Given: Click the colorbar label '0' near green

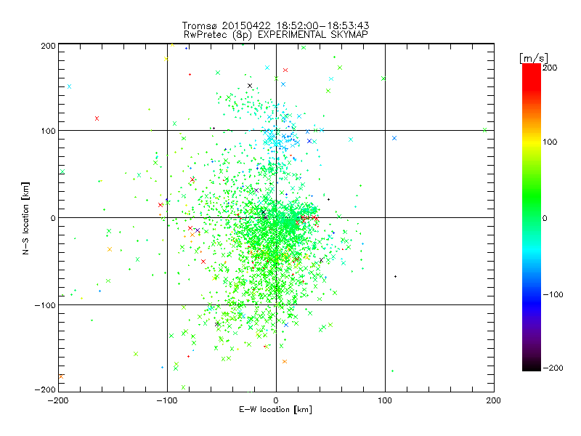Looking at the screenshot, I should pos(545,219).
